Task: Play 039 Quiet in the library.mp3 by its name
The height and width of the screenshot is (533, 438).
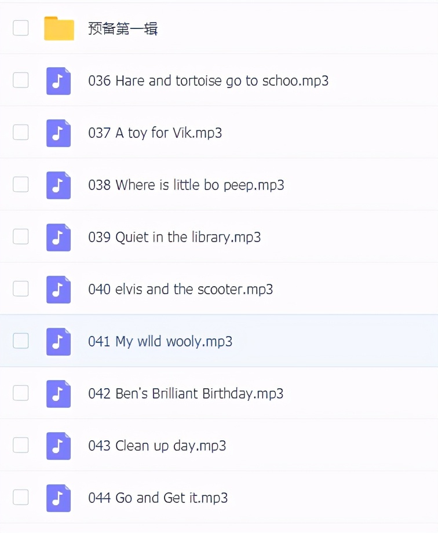Action: [x=174, y=237]
